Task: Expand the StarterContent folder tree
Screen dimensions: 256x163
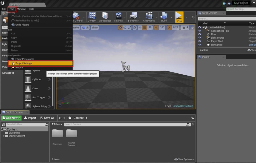Action: (4, 136)
